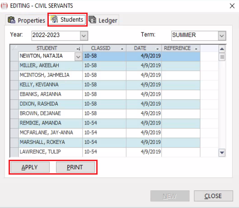
Task: Open the REFERENCE column filter arrow
Action: point(196,49)
